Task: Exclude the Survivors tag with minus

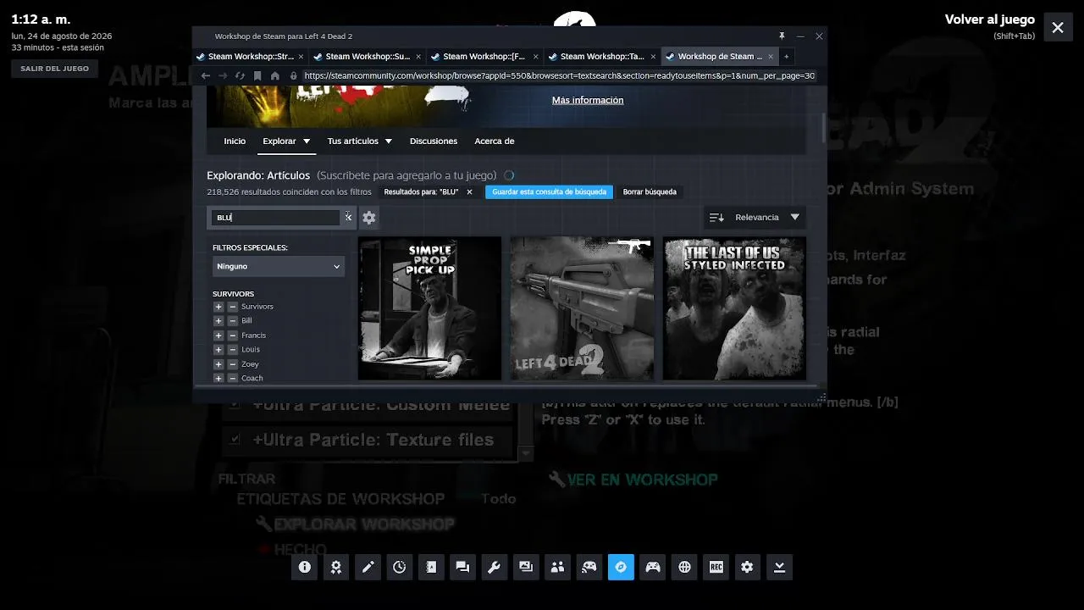Action: pos(233,307)
